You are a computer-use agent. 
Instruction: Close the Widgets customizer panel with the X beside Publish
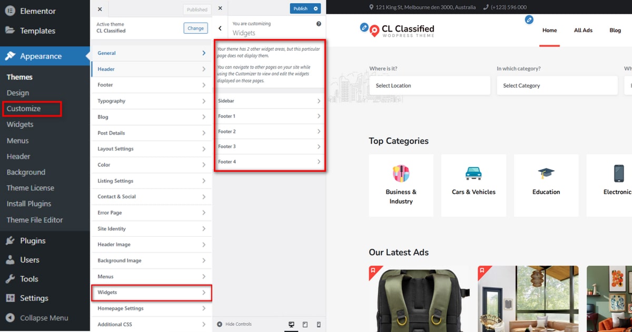pos(220,8)
